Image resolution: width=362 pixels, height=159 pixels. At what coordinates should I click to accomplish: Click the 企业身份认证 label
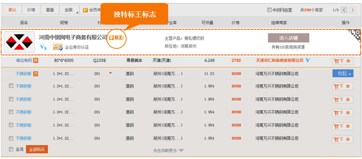tap(77, 48)
